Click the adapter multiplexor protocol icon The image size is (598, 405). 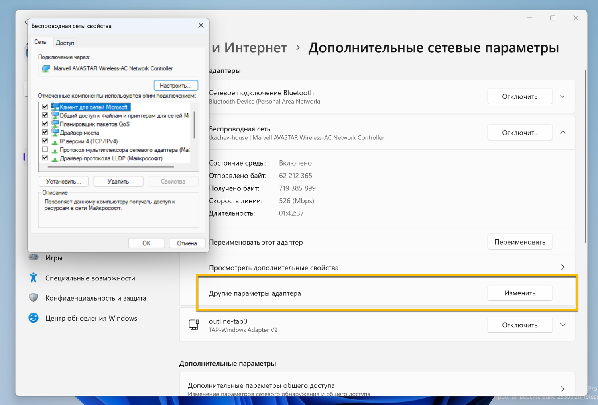55,150
